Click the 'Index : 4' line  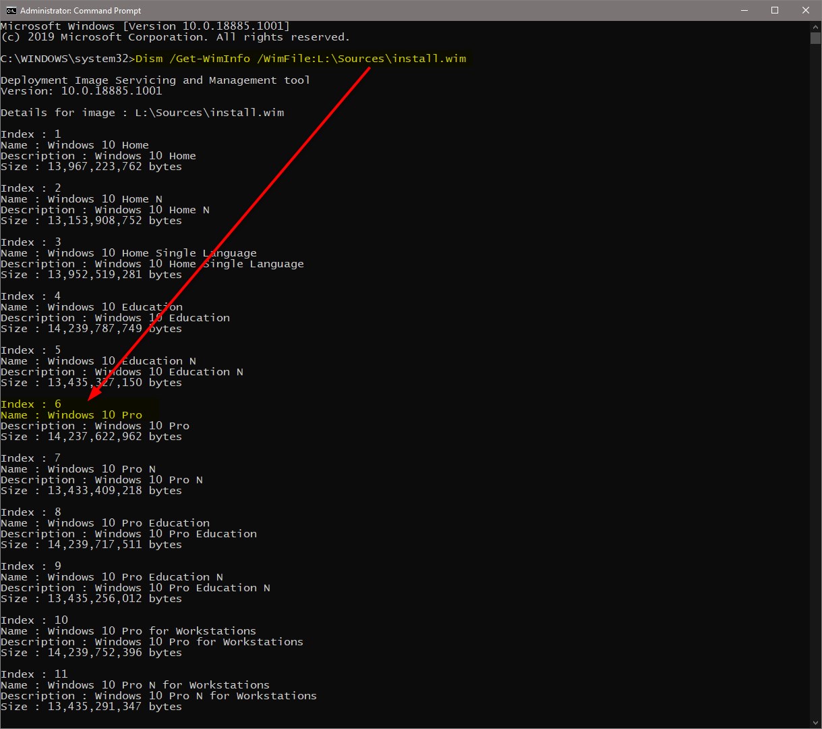[x=31, y=296]
